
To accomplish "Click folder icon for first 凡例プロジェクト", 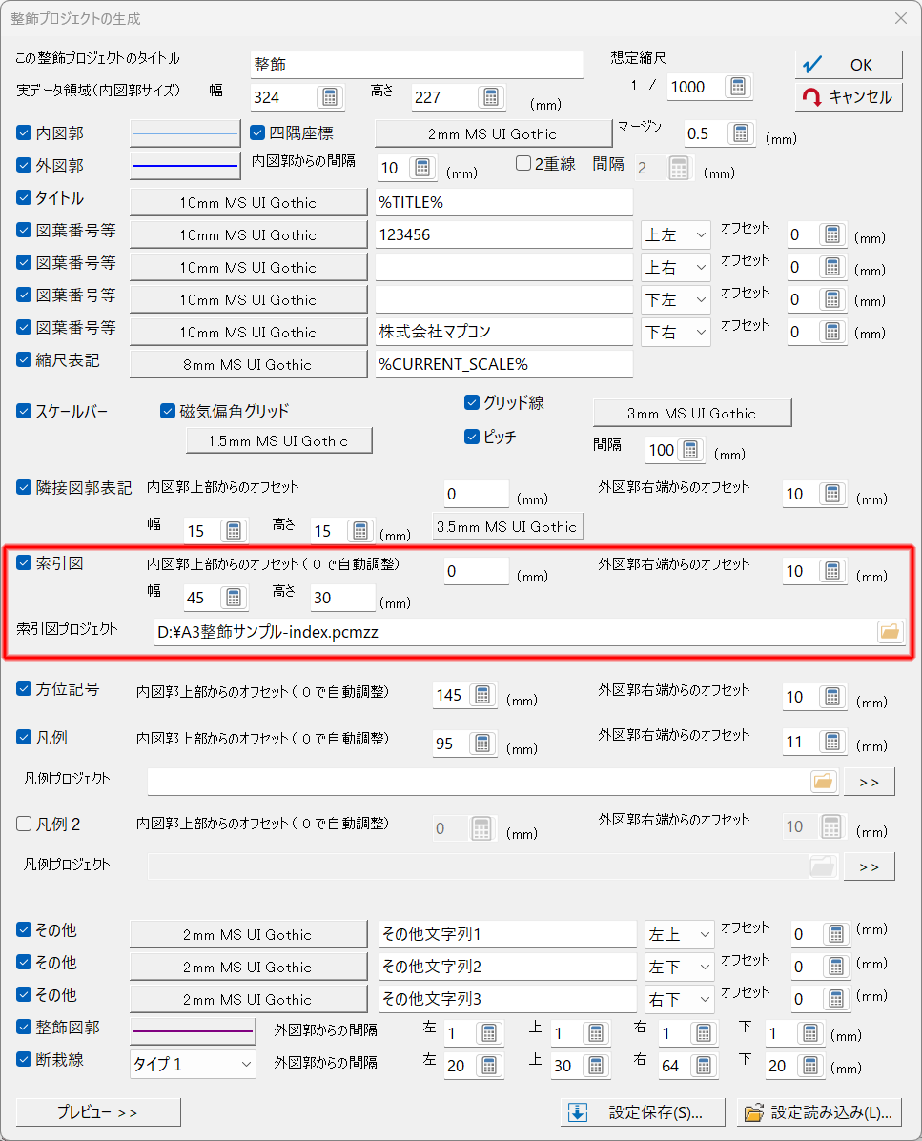I will [822, 782].
